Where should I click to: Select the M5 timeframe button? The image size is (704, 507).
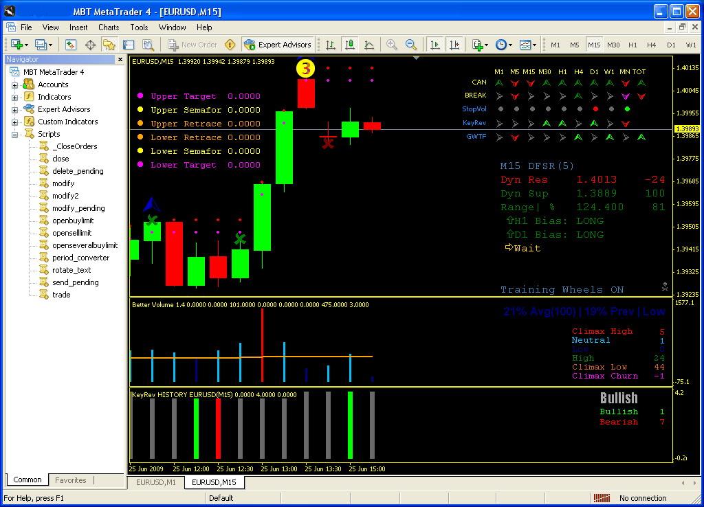point(575,45)
